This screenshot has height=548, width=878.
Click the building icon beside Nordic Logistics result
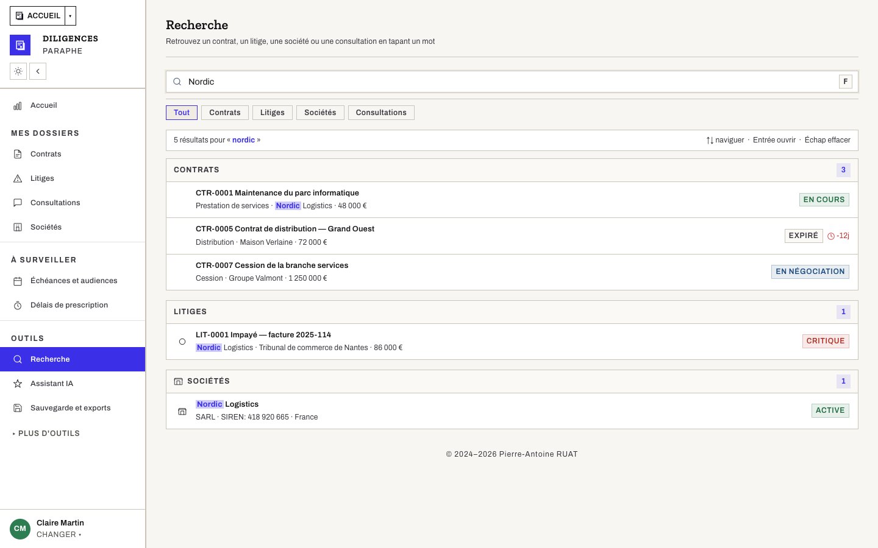[182, 412]
